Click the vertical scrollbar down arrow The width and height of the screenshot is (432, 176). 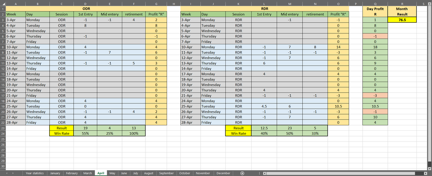tap(429, 168)
